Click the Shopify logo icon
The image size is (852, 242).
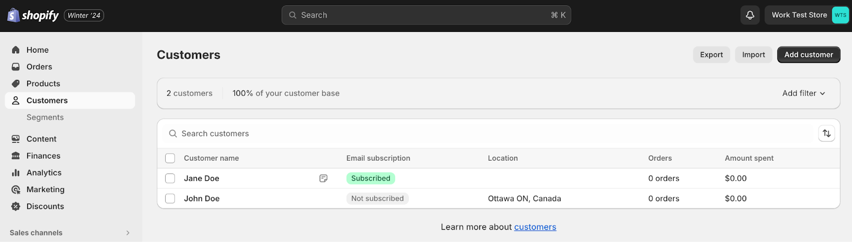13,15
